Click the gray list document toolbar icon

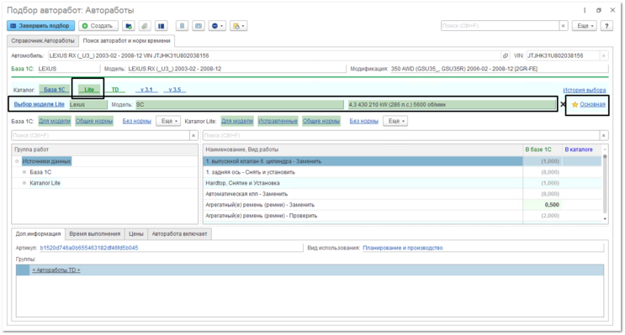pos(183,26)
